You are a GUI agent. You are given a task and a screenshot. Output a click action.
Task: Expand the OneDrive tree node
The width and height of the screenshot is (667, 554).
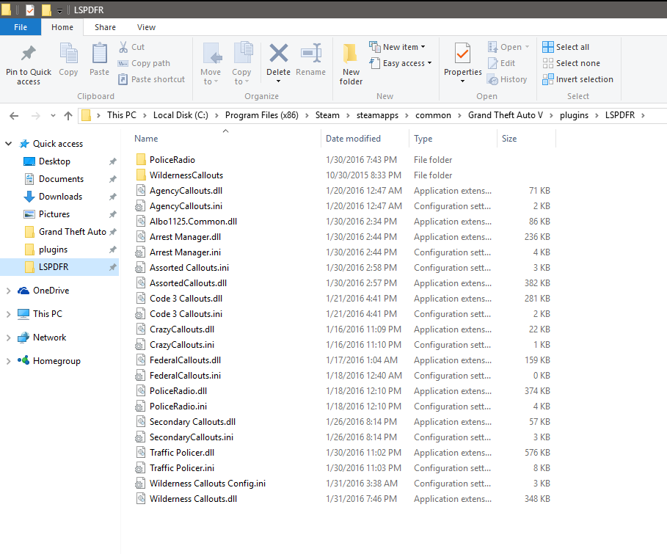(8, 291)
